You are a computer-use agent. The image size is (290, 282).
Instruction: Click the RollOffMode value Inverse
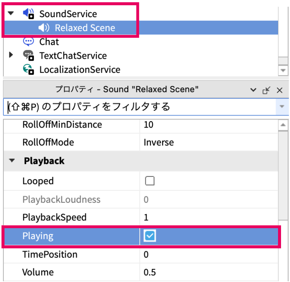[x=158, y=142]
